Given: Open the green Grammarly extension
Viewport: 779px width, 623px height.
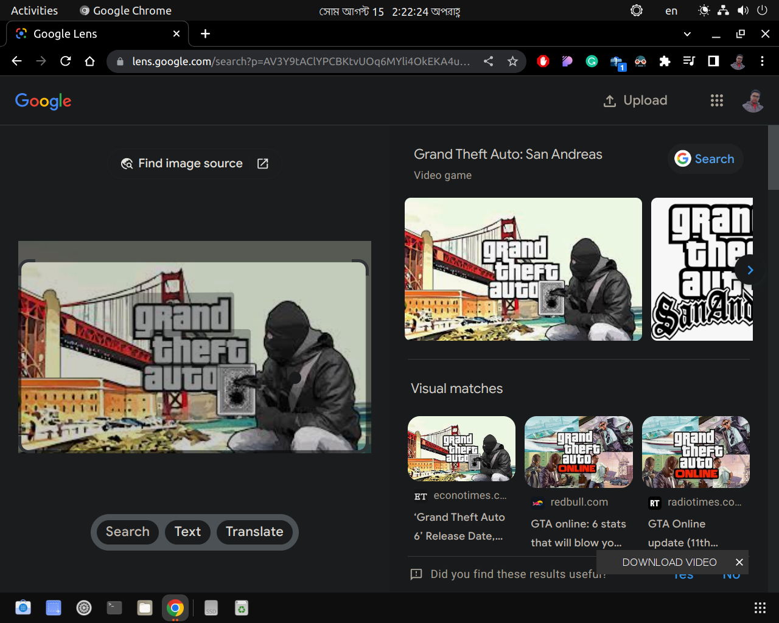Looking at the screenshot, I should pyautogui.click(x=592, y=61).
